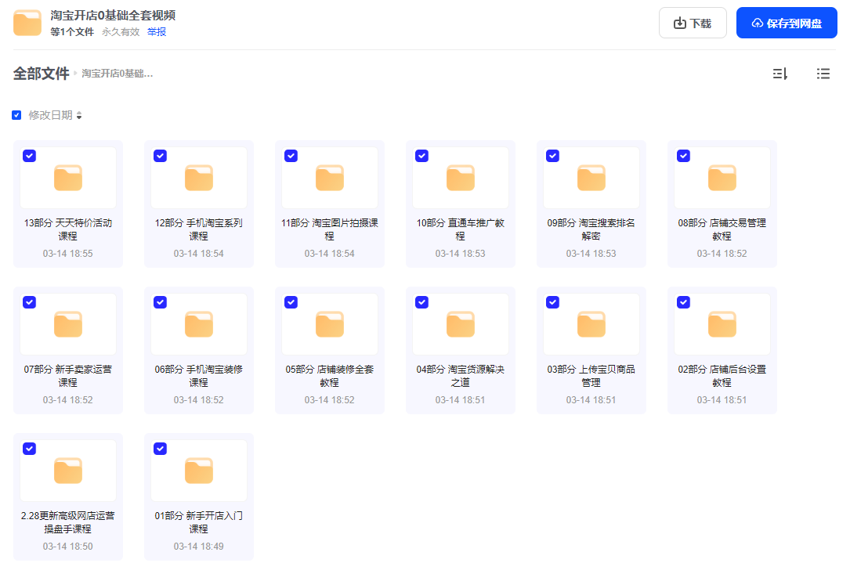Switch to list view icon
850x563 pixels.
823,74
